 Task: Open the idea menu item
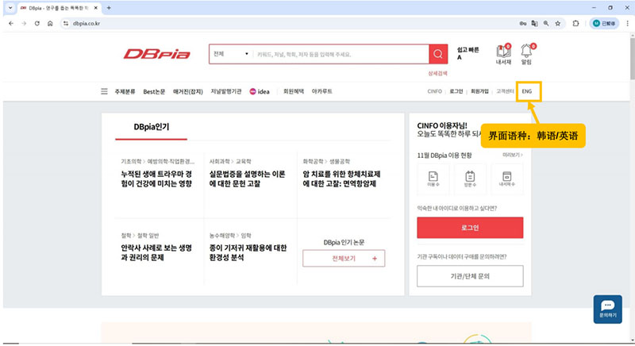260,91
